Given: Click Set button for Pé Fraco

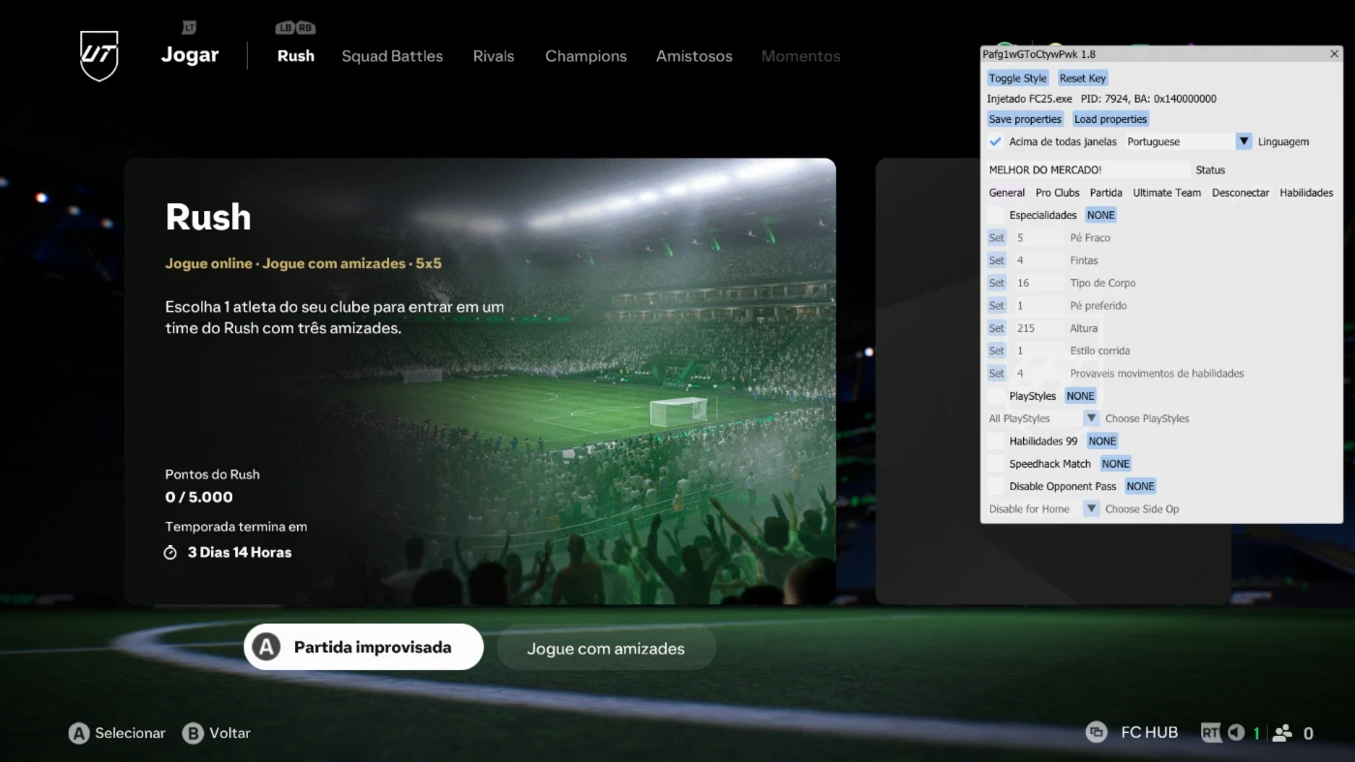Looking at the screenshot, I should 997,237.
